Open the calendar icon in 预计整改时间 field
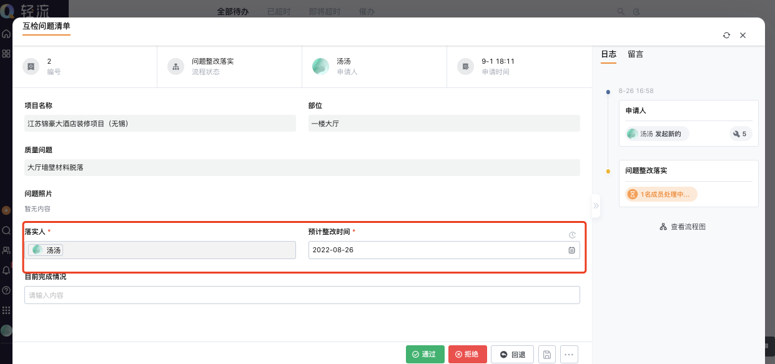The height and width of the screenshot is (364, 775). (571, 250)
